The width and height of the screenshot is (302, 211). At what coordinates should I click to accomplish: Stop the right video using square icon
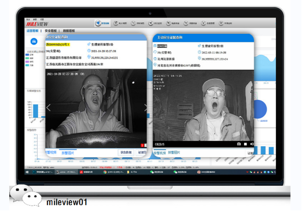(245, 144)
